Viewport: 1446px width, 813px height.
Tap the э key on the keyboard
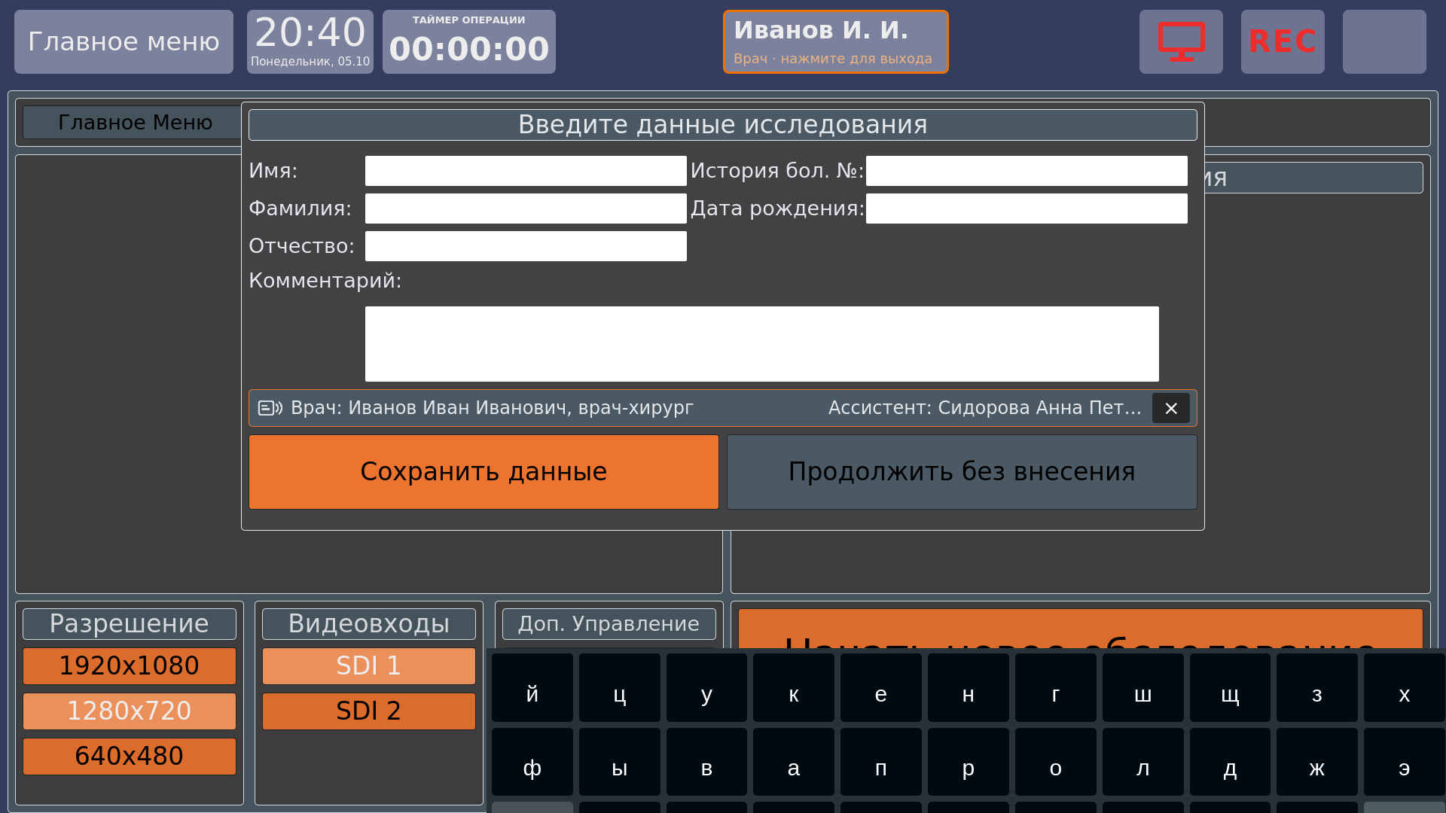click(1405, 762)
